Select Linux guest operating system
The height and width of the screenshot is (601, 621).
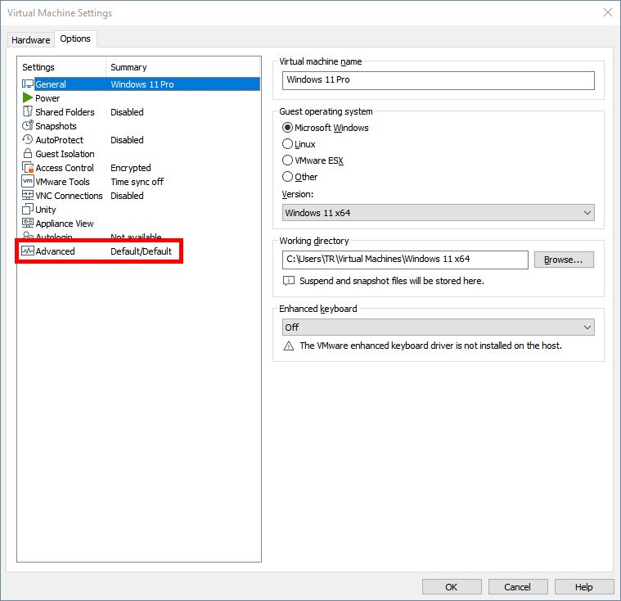click(299, 144)
